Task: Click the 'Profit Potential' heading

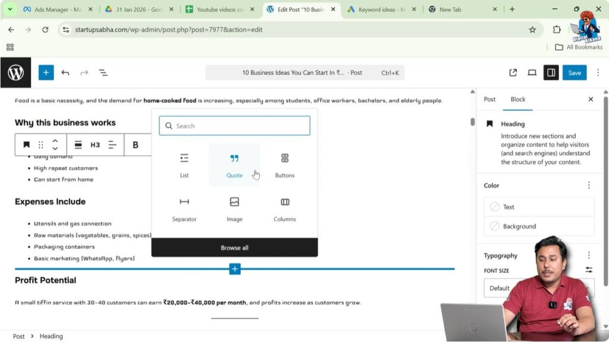Action: pos(45,280)
